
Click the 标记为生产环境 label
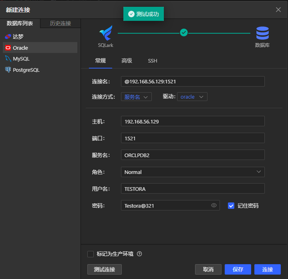115,254
